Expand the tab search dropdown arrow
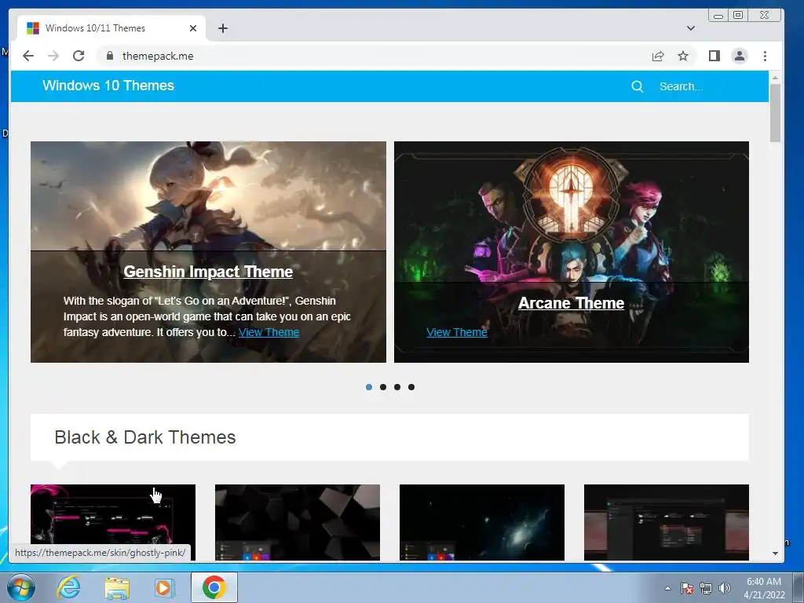 (691, 28)
